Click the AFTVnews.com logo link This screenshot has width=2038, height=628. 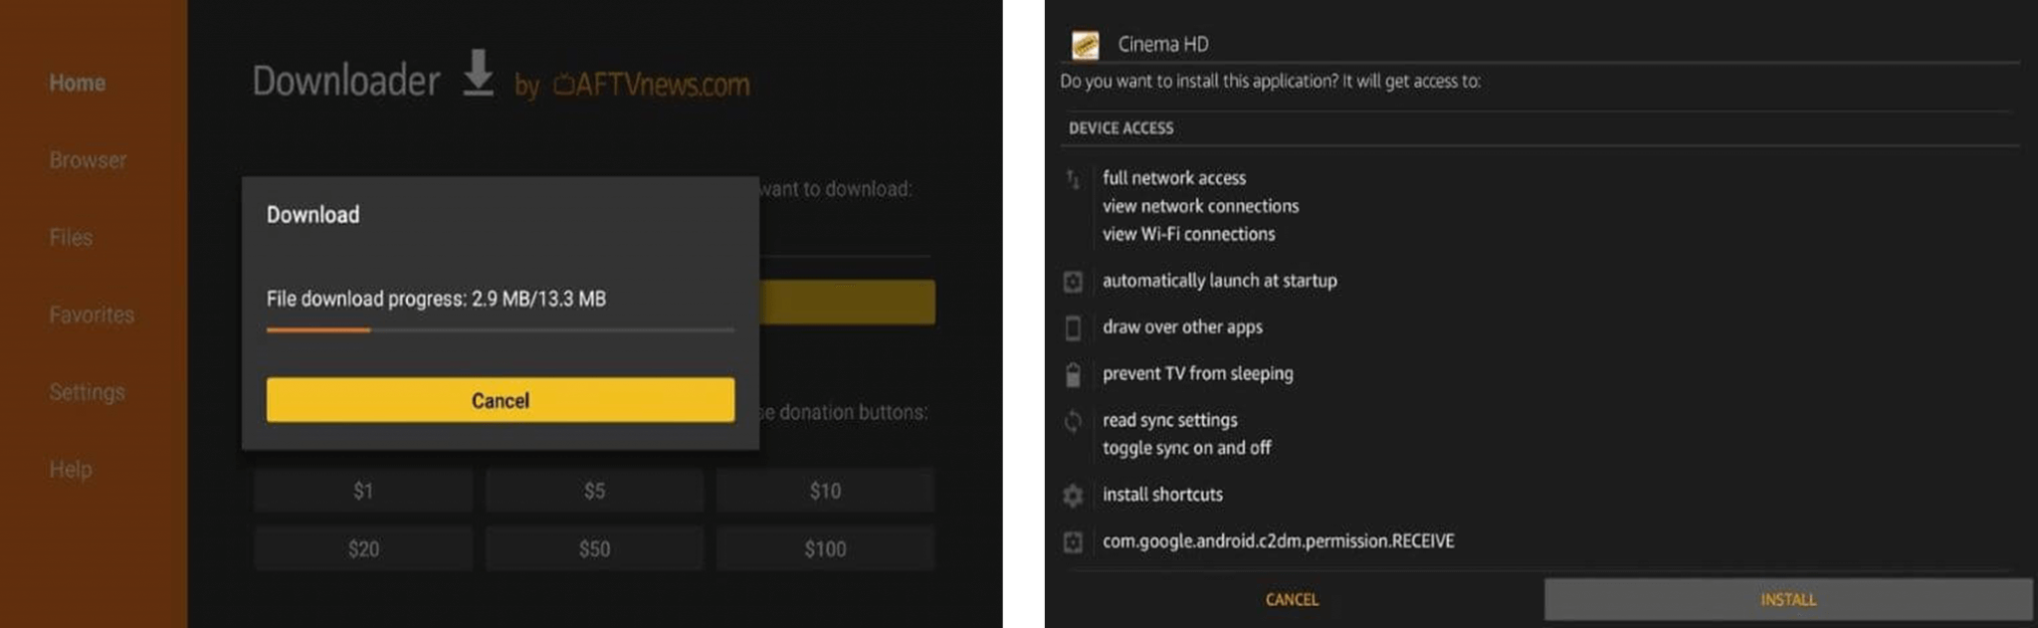pos(651,85)
